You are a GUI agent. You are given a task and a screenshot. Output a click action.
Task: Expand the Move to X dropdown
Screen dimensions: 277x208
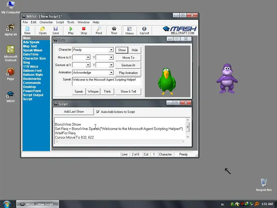point(88,57)
